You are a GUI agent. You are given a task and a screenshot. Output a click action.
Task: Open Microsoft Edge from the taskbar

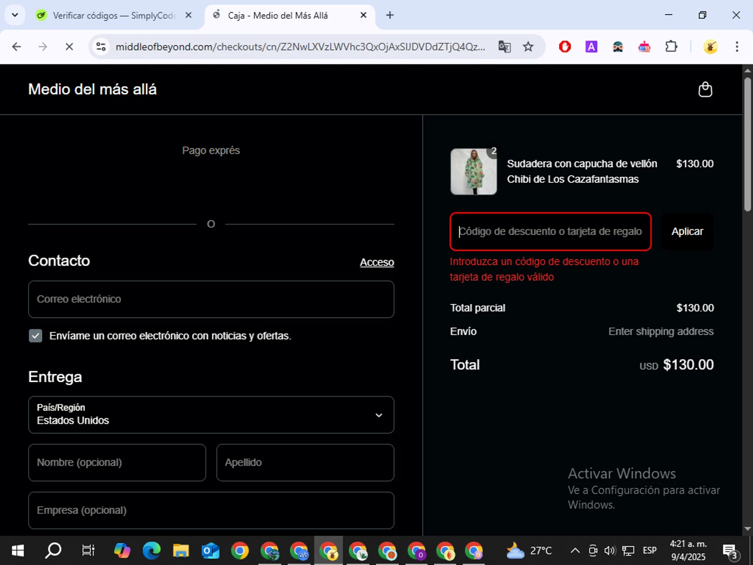(x=151, y=551)
